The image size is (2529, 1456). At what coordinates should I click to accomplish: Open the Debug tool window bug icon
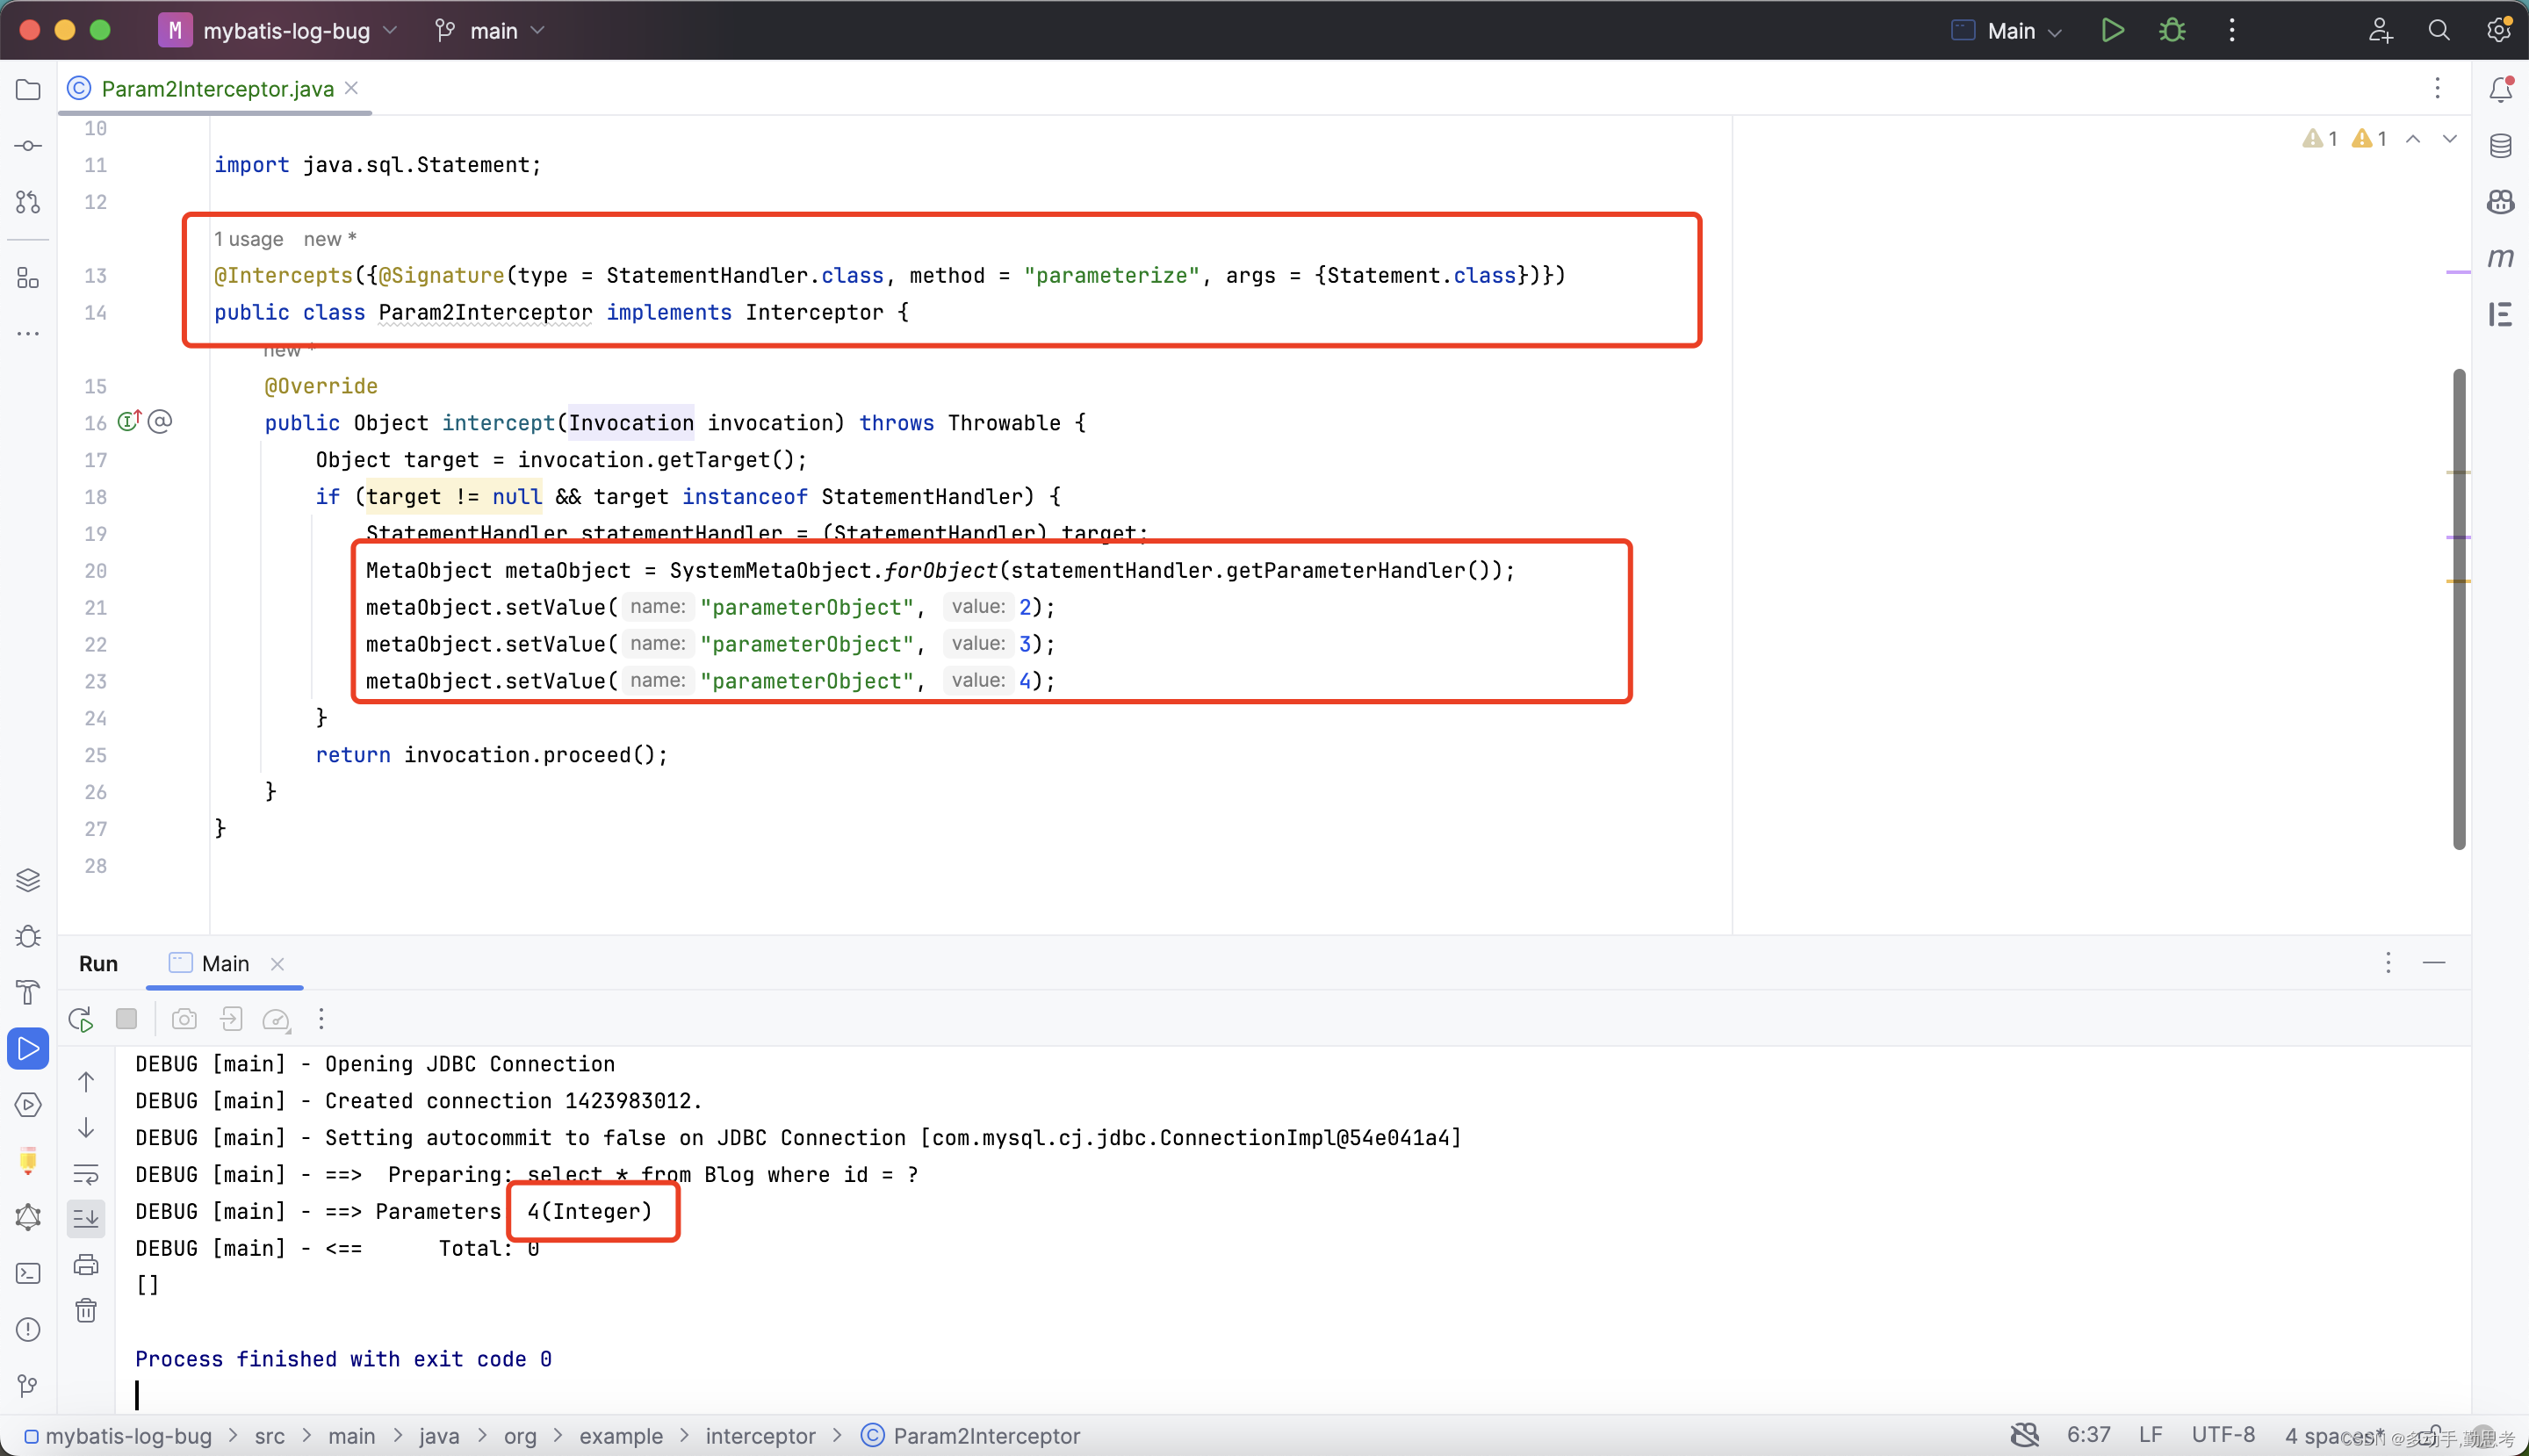click(28, 936)
